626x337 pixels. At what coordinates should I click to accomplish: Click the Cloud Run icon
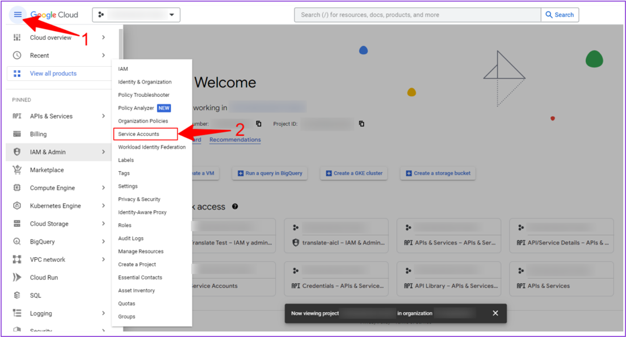click(17, 278)
